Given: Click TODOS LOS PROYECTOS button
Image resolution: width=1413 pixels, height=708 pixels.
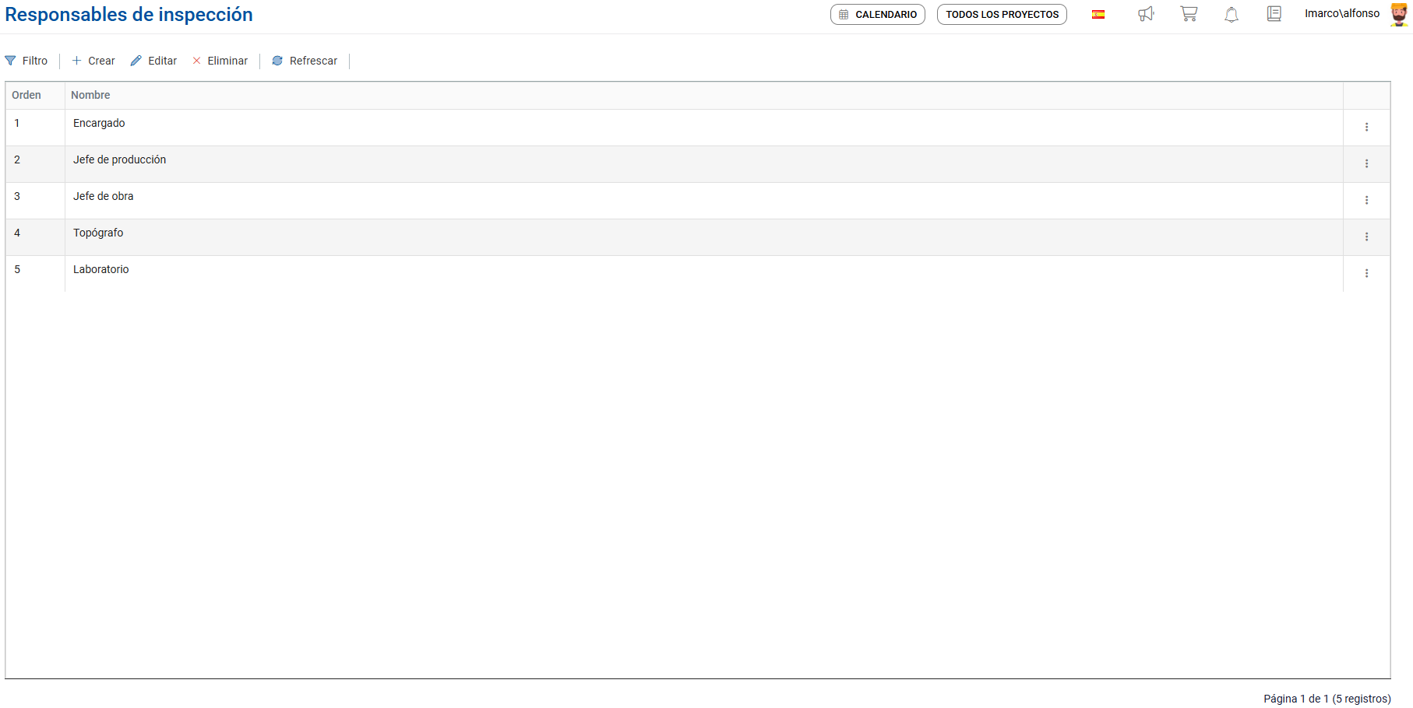Looking at the screenshot, I should pos(1002,14).
